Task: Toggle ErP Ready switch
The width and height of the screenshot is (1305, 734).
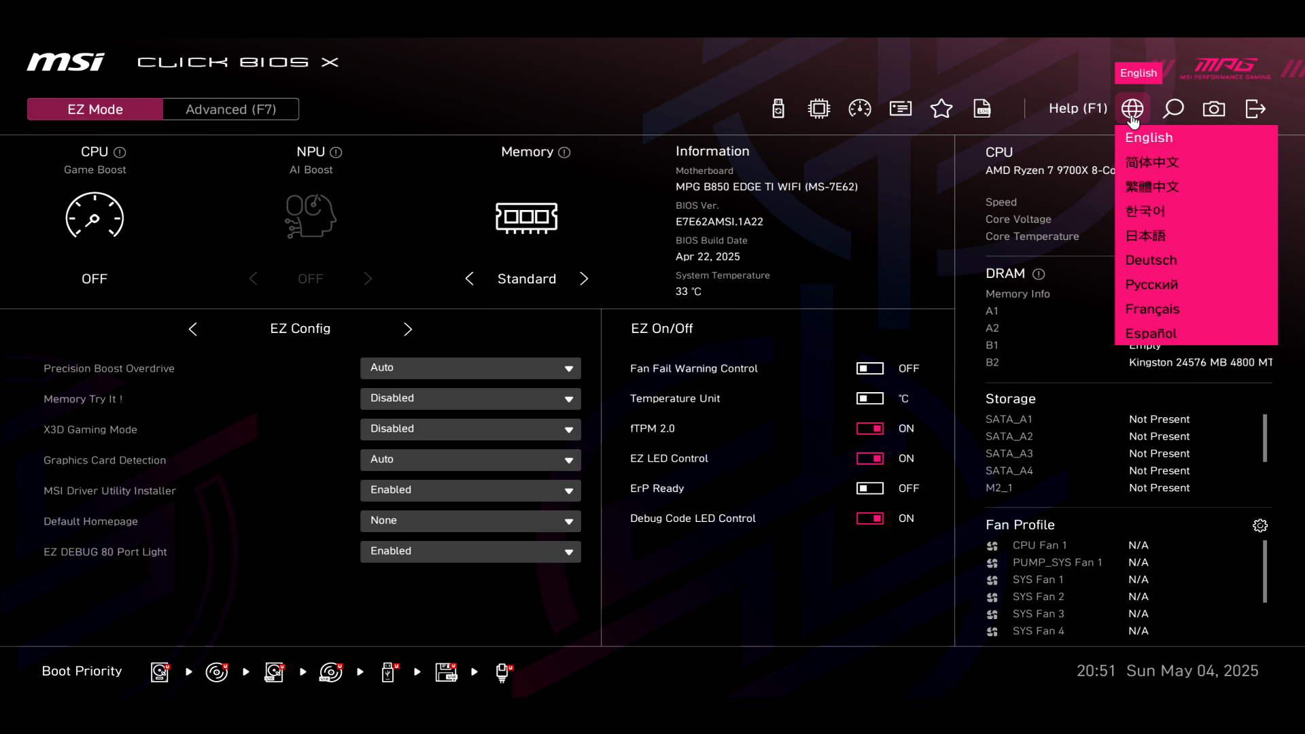Action: click(x=869, y=488)
